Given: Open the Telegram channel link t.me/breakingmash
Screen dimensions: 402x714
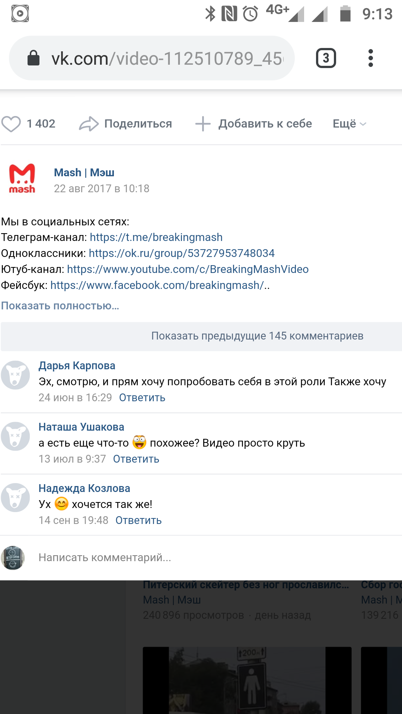Looking at the screenshot, I should tap(156, 237).
